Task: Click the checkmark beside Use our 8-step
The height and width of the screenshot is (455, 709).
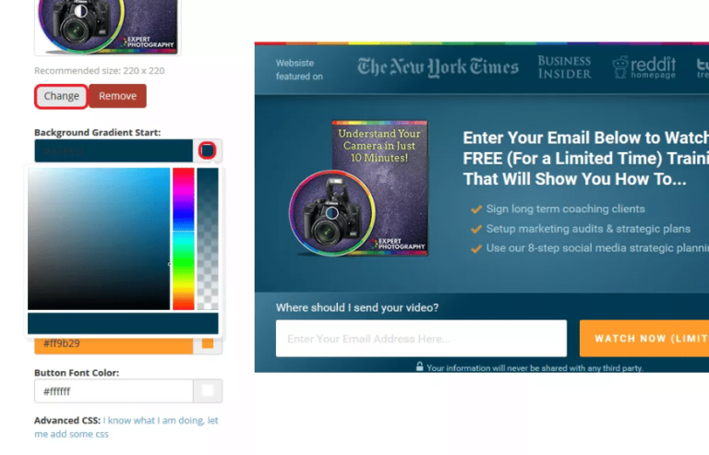Action: 476,248
